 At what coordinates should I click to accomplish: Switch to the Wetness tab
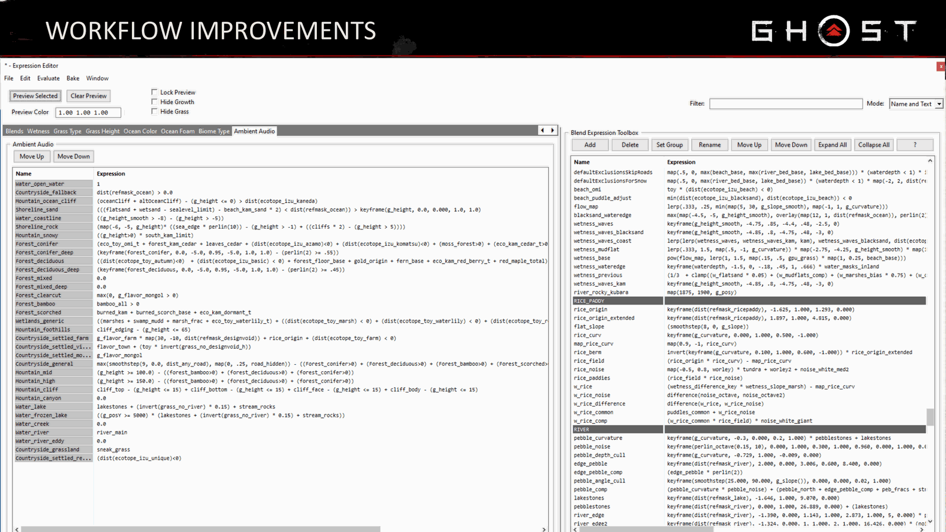(x=38, y=131)
